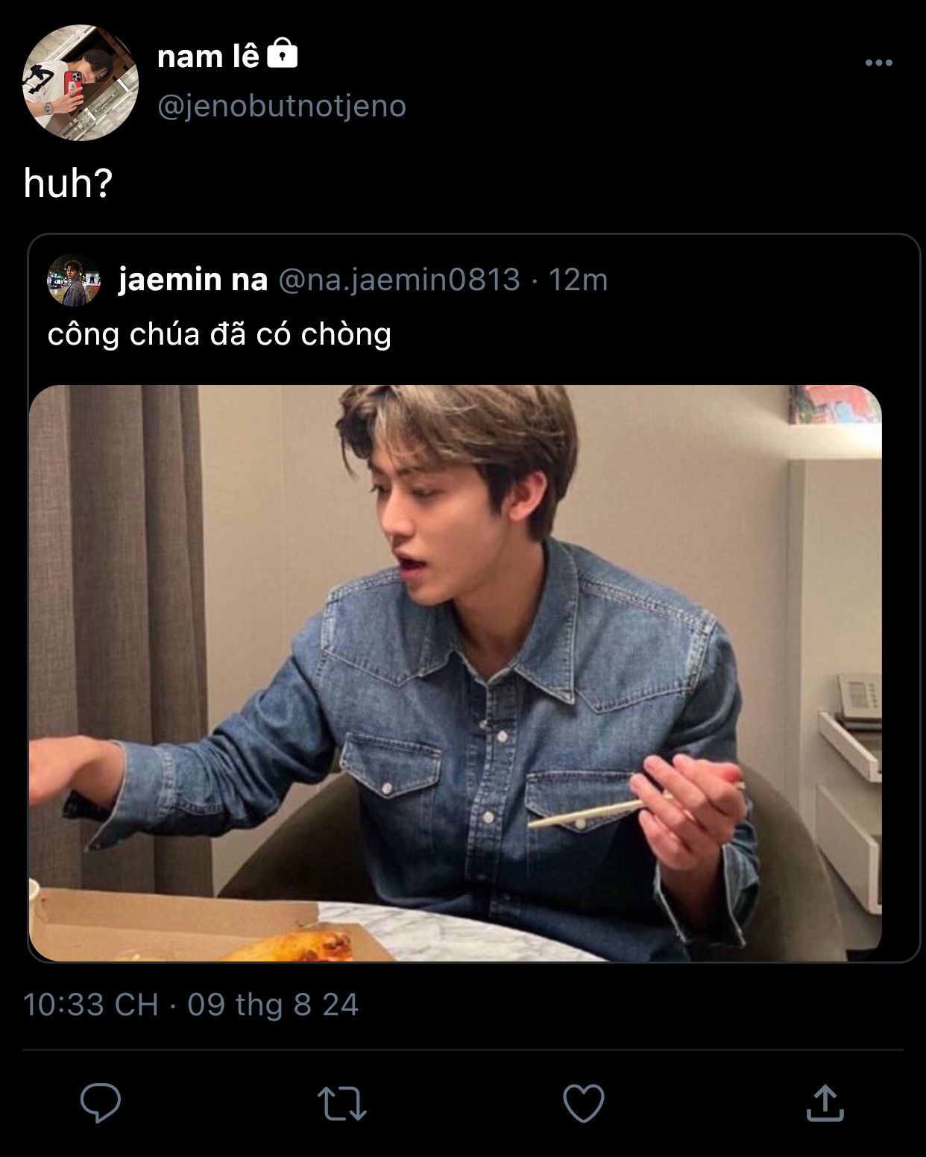Screen dimensions: 926x1157
Task: Like the tweet with heart icon
Action: click(583, 1103)
